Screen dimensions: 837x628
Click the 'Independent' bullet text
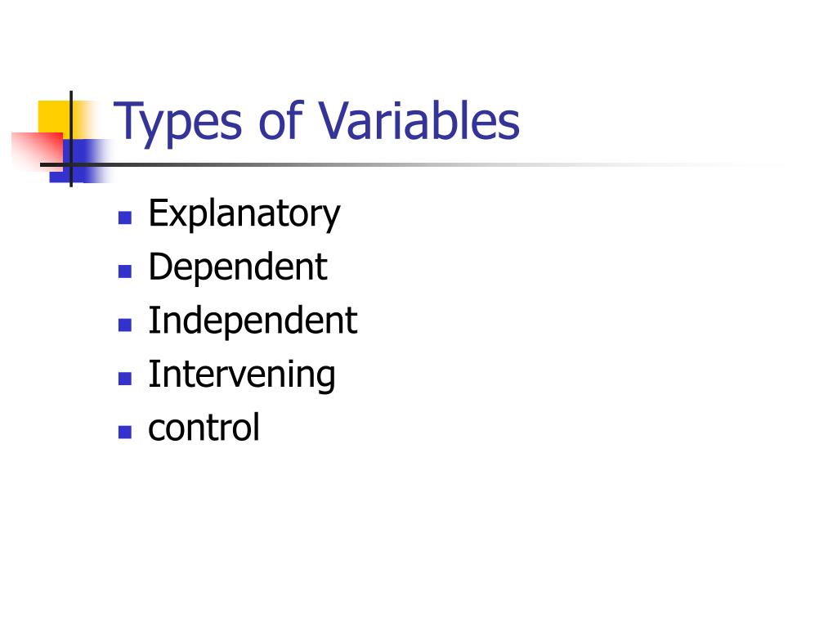point(253,321)
